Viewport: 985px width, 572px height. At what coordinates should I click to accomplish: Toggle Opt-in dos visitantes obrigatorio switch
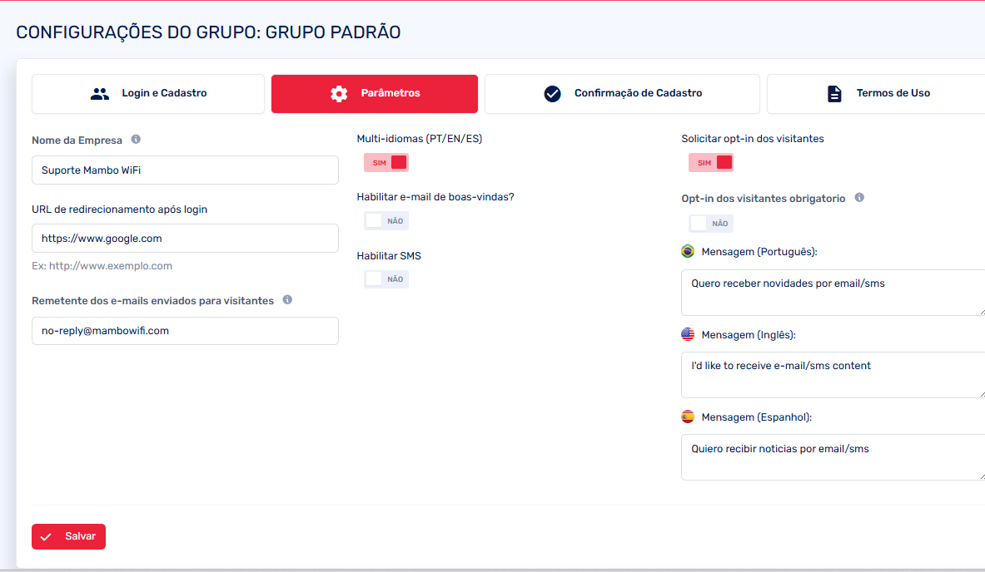point(710,224)
